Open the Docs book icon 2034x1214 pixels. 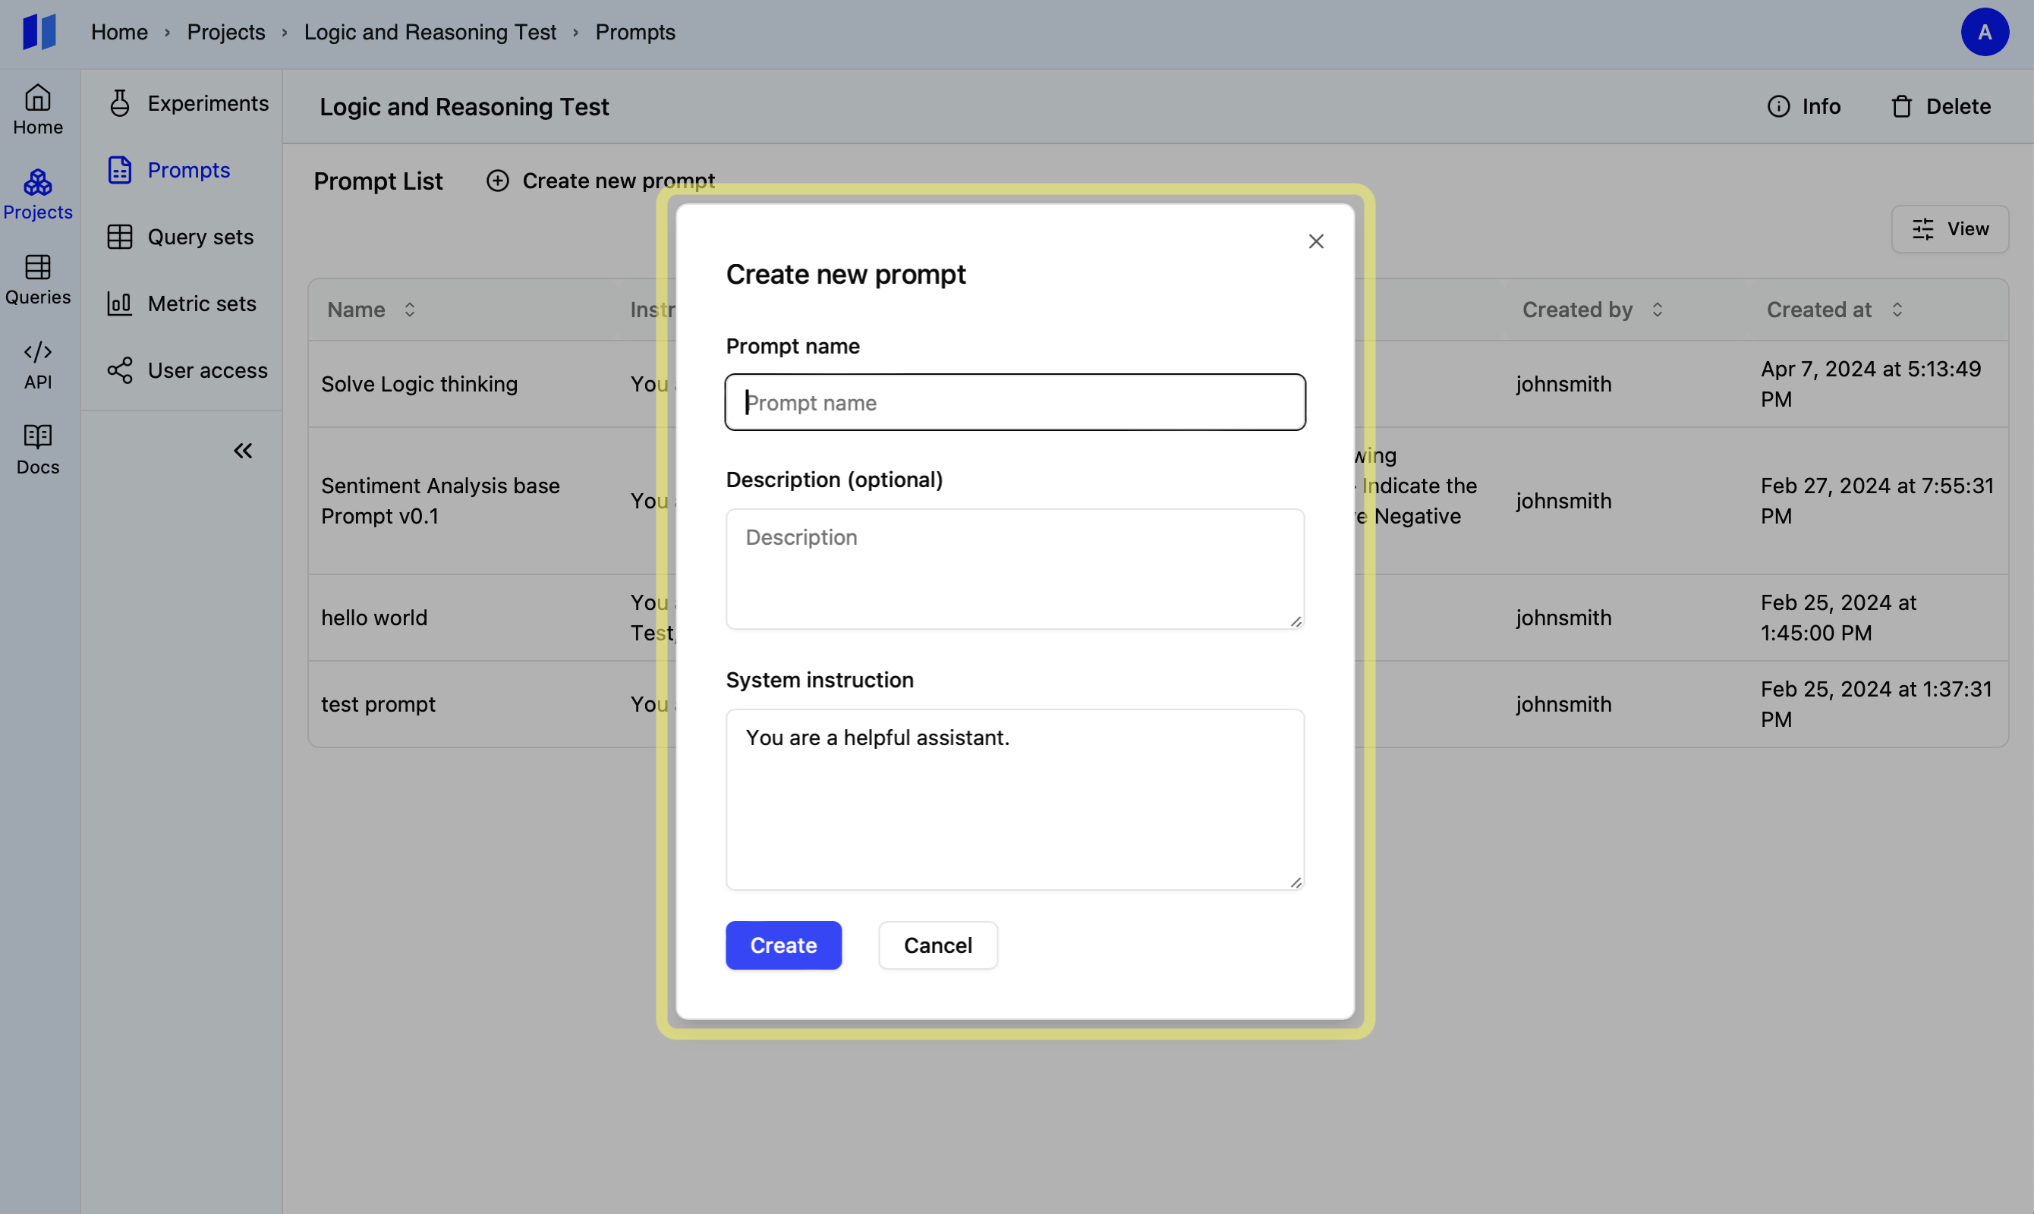coord(38,437)
